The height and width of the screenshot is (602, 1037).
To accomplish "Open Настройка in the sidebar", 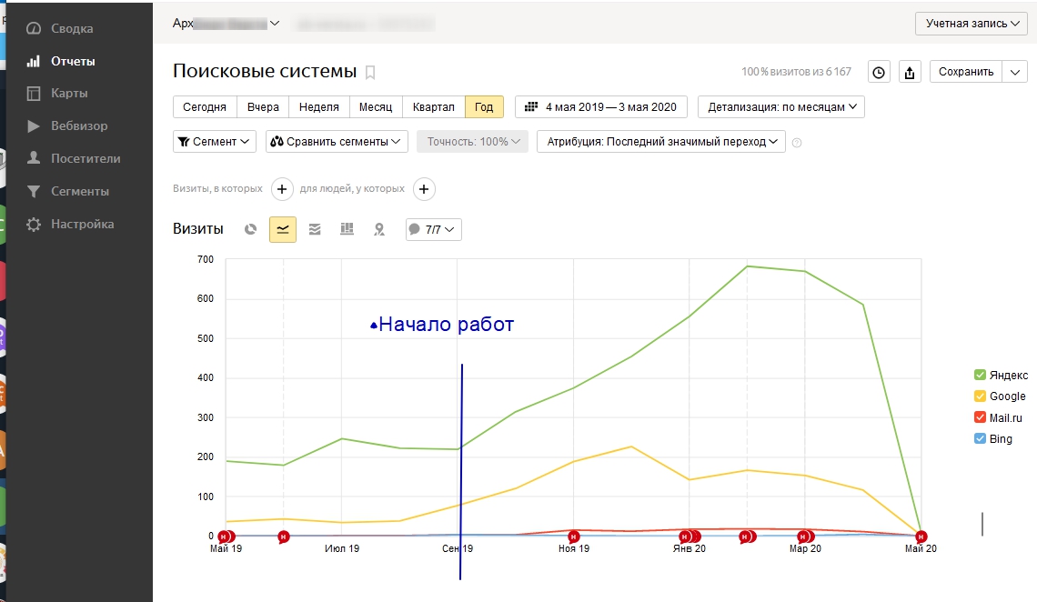I will tap(83, 224).
